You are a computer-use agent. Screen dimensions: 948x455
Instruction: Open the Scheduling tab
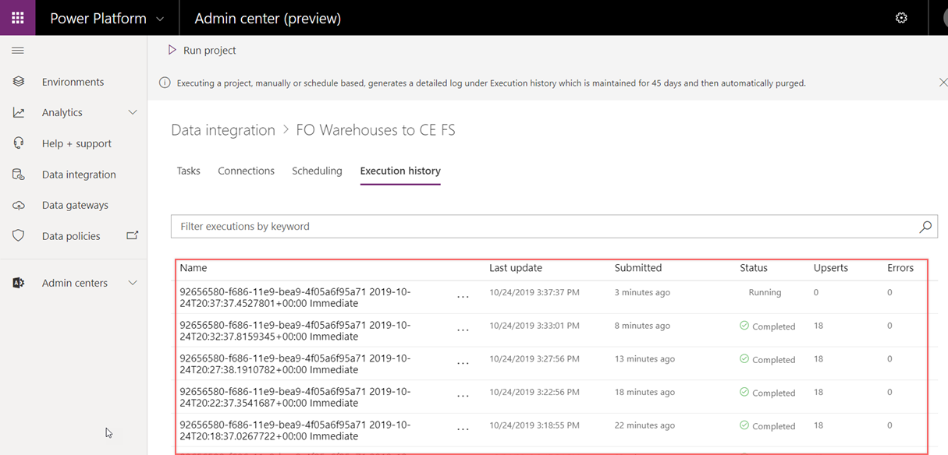(x=317, y=170)
